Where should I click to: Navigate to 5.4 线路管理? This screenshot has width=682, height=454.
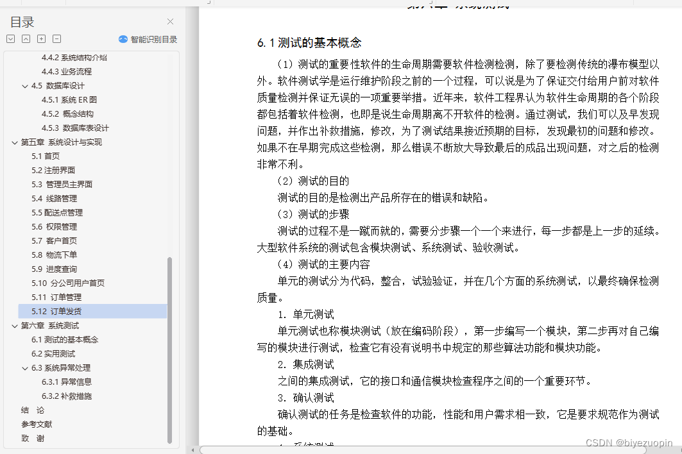(x=54, y=198)
